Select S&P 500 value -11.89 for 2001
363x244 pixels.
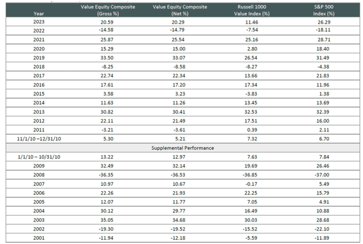click(x=322, y=238)
